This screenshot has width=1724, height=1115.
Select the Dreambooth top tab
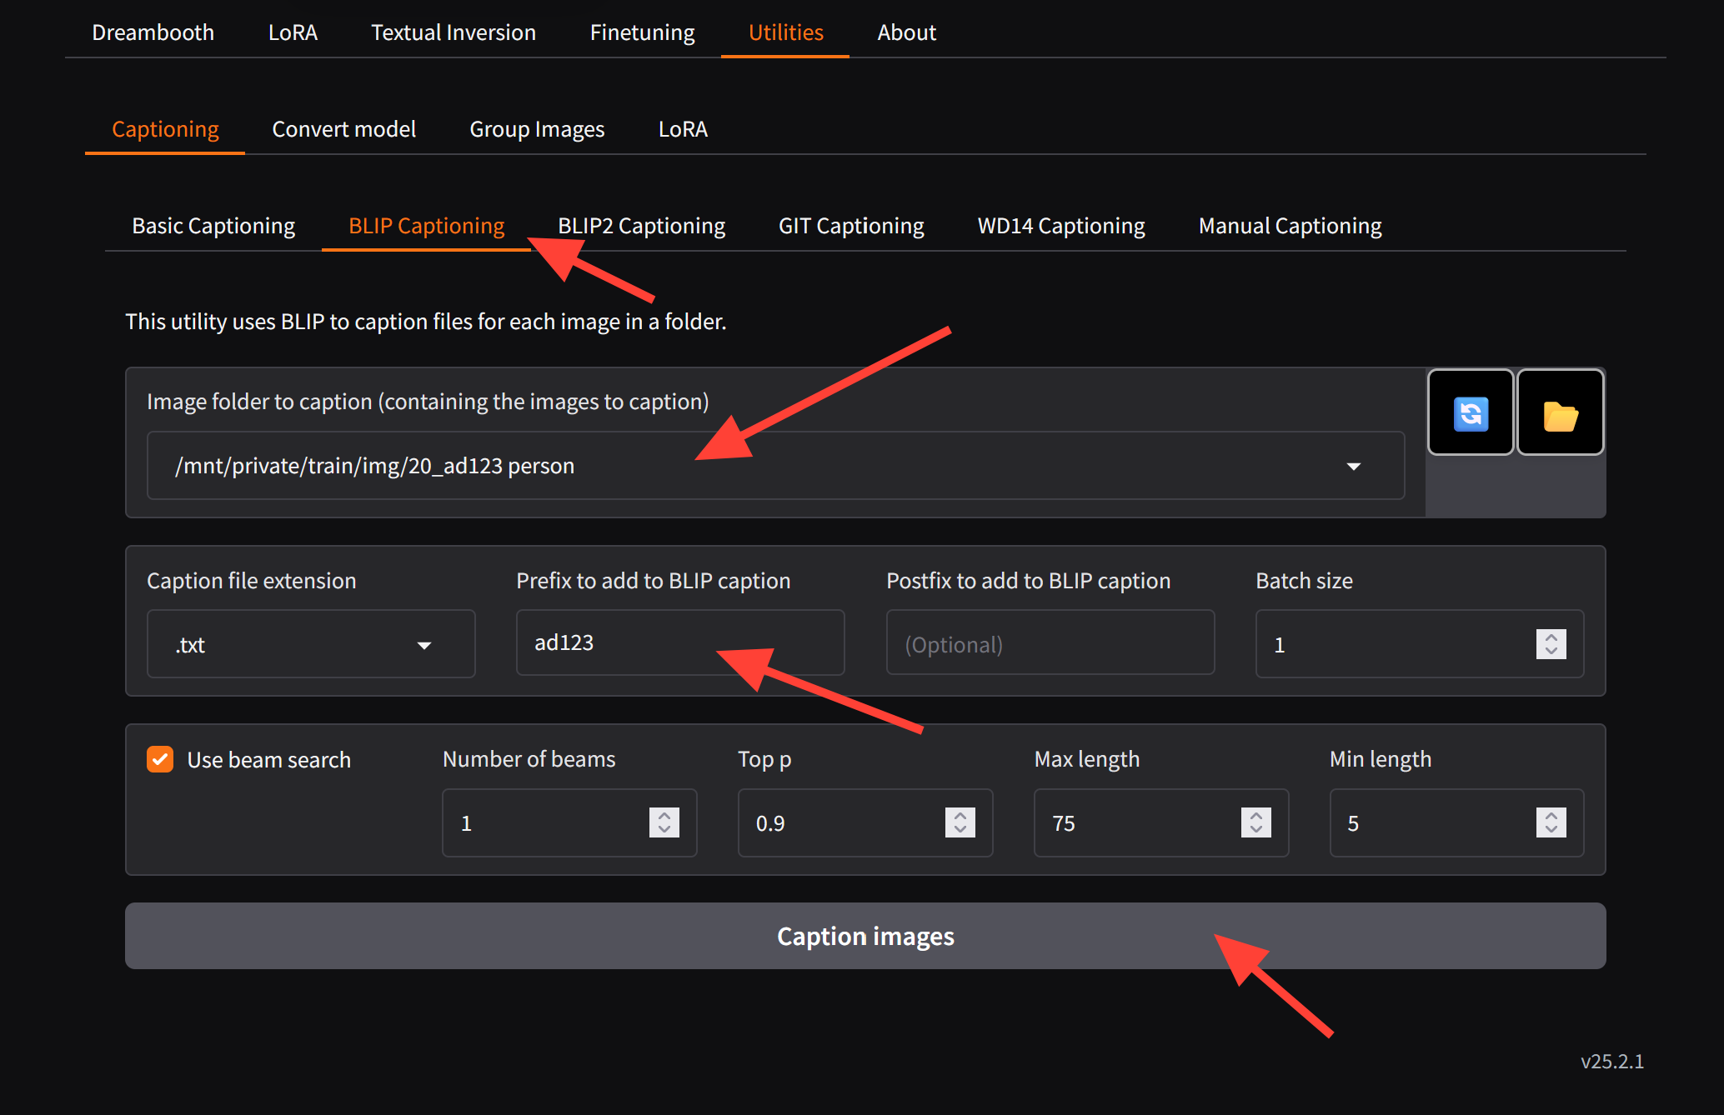pyautogui.click(x=153, y=32)
